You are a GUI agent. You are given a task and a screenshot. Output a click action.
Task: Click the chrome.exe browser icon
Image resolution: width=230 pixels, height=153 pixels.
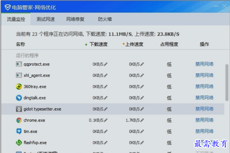[x=19, y=120]
